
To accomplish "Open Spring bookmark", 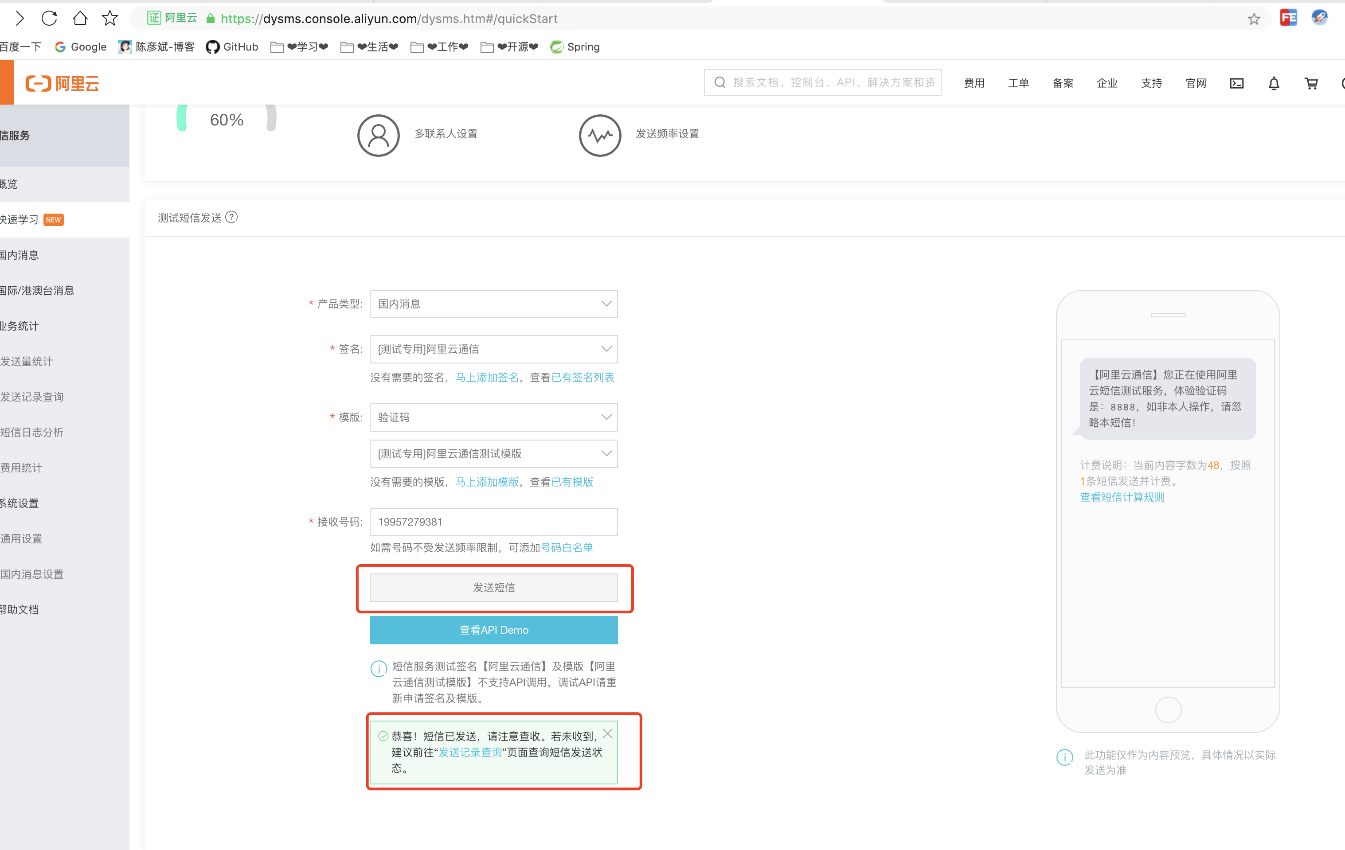I will pos(575,47).
